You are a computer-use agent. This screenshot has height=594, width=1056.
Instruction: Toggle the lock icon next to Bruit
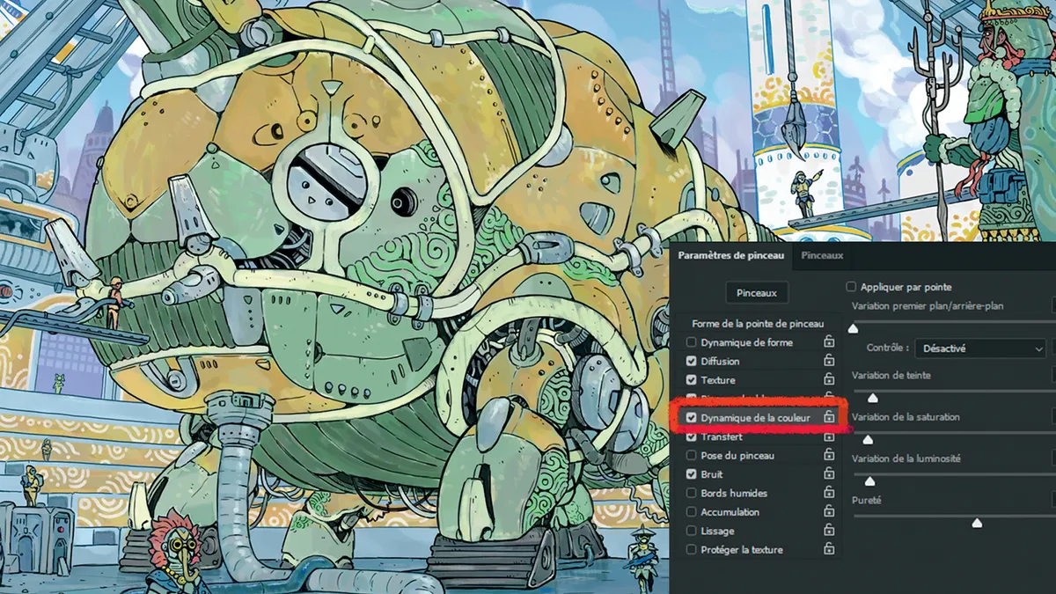click(x=828, y=474)
